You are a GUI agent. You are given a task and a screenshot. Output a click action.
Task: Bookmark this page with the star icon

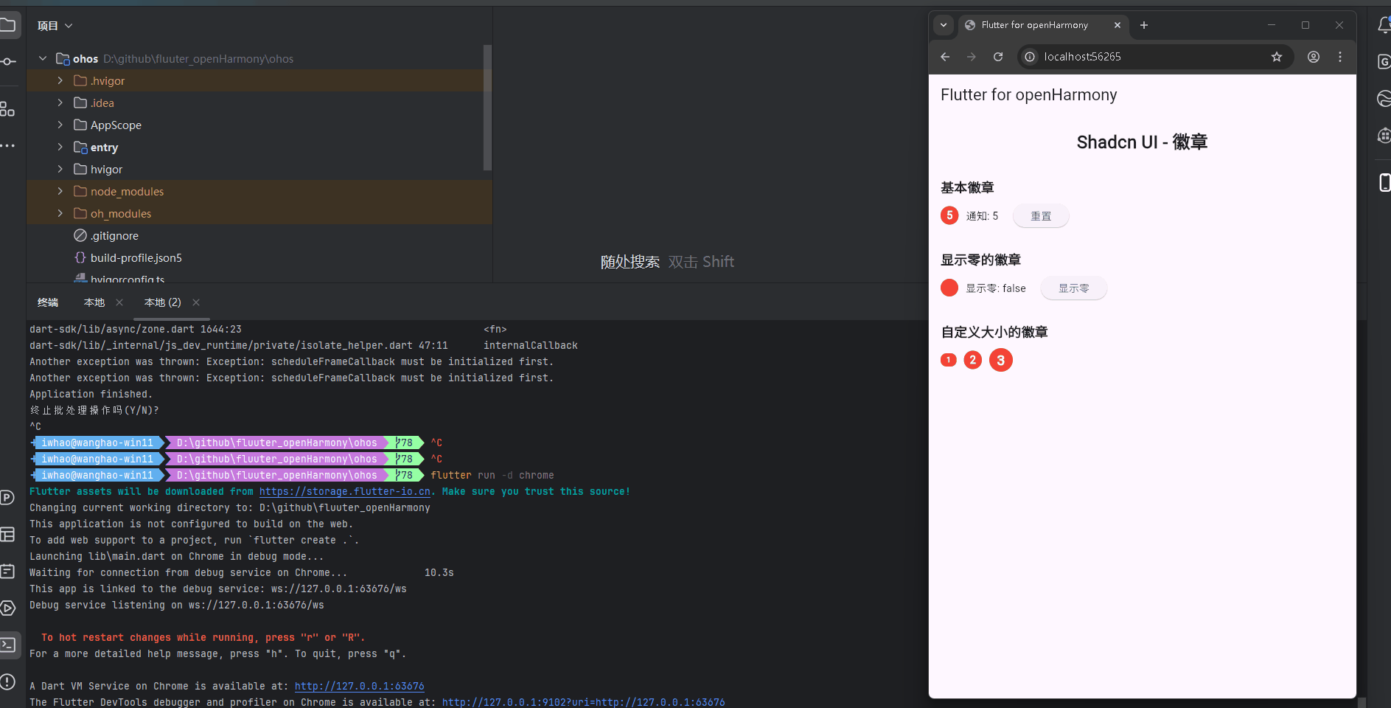pyautogui.click(x=1277, y=57)
